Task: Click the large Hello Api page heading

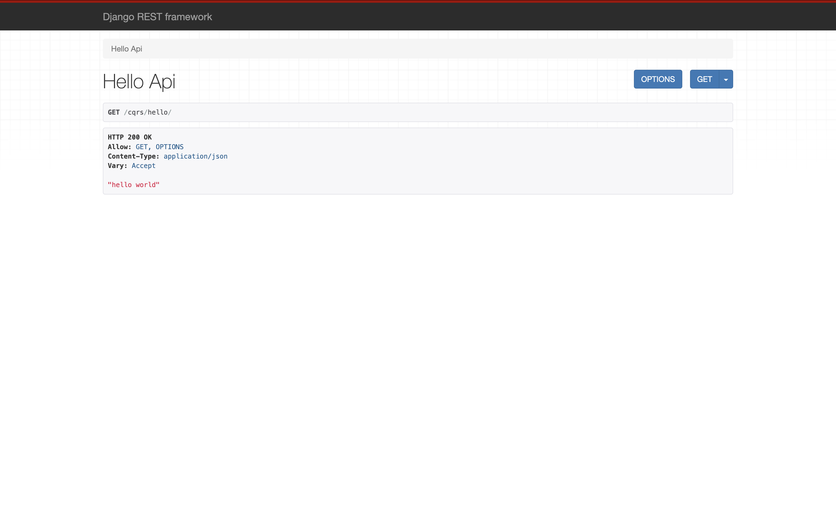Action: (139, 82)
